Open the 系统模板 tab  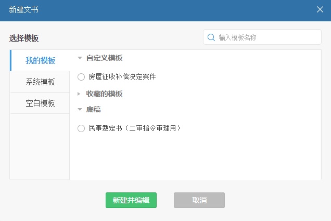click(40, 82)
